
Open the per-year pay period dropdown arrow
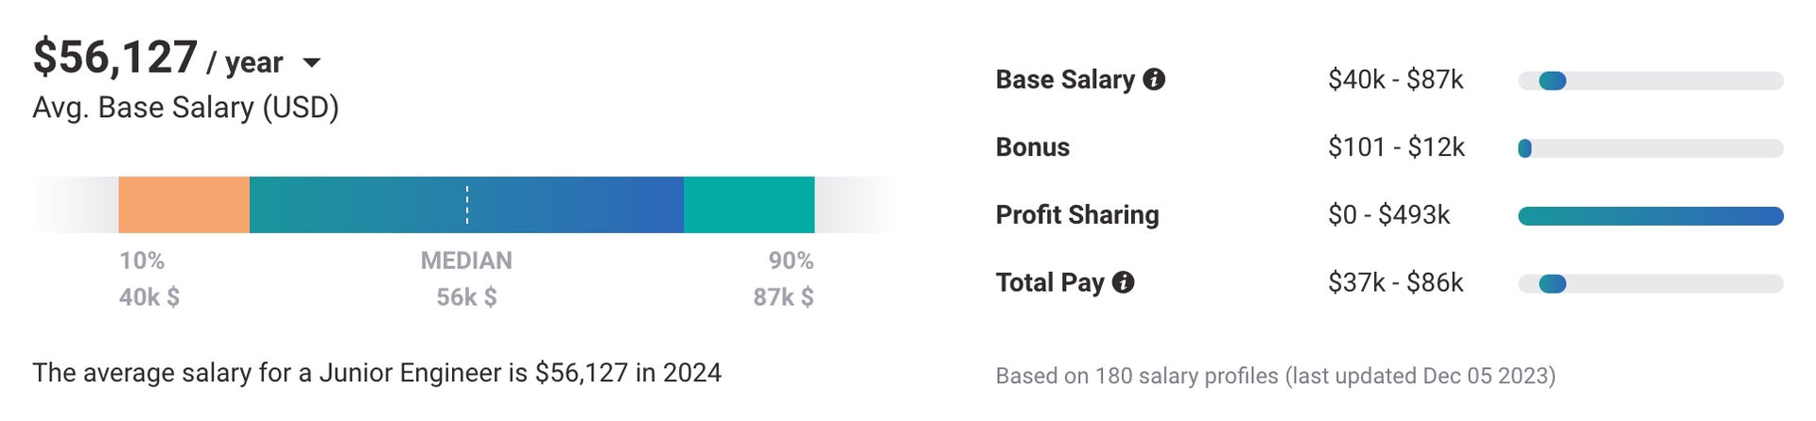coord(311,63)
